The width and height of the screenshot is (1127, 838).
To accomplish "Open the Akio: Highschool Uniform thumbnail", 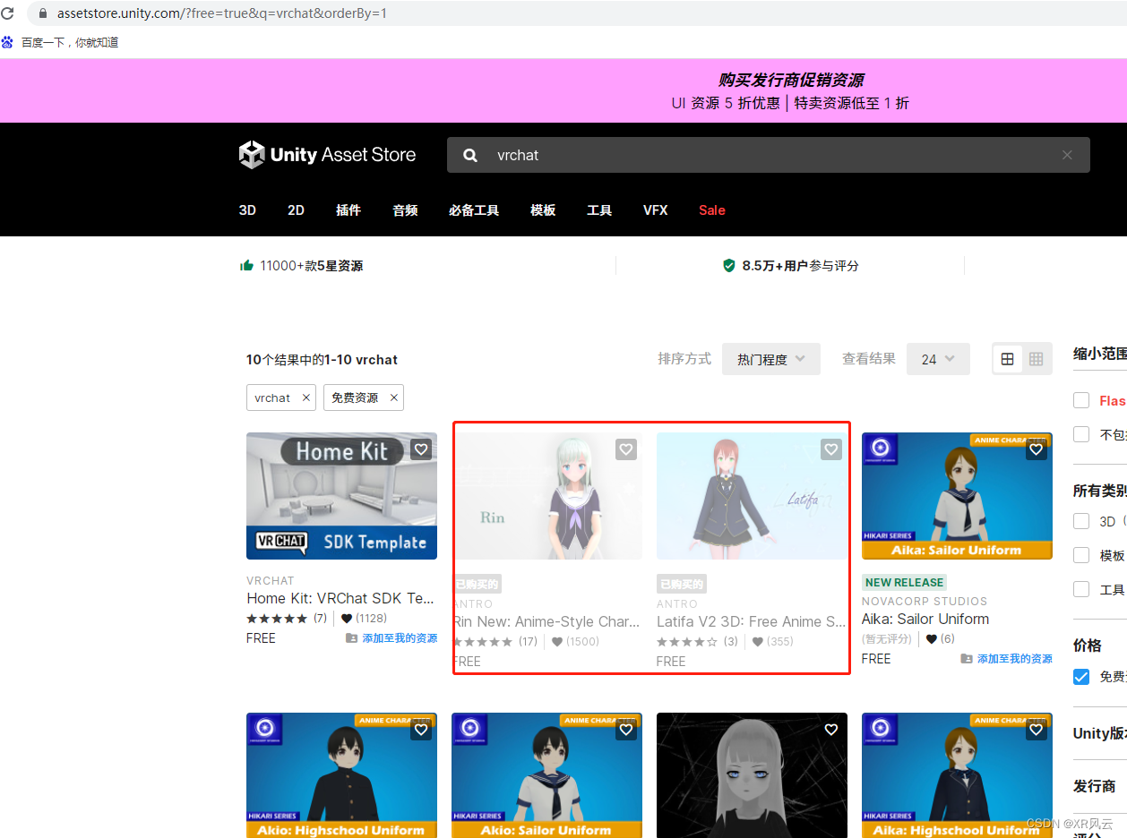I will (342, 775).
